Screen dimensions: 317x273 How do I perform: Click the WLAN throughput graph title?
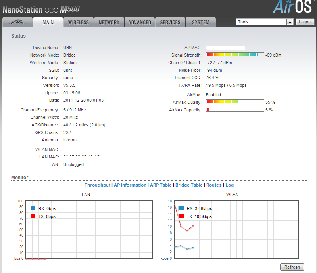232,195
